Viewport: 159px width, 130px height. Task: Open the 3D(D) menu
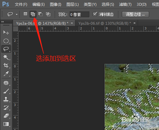[142, 4]
